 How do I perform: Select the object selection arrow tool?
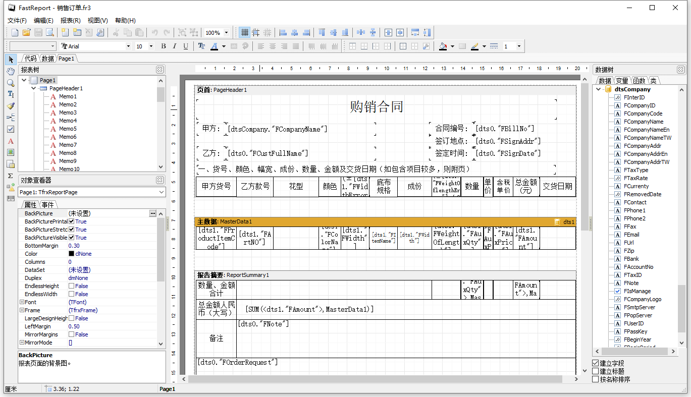(x=11, y=60)
